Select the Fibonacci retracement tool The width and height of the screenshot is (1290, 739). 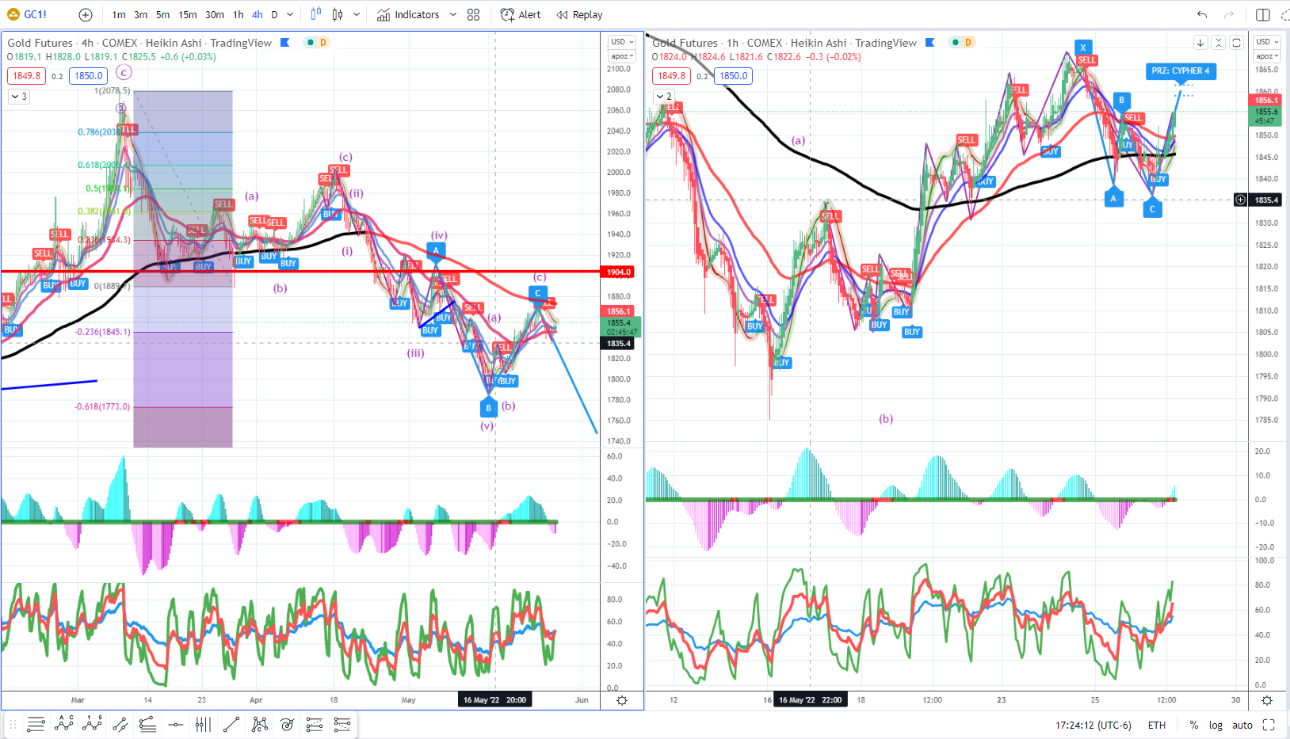147,725
